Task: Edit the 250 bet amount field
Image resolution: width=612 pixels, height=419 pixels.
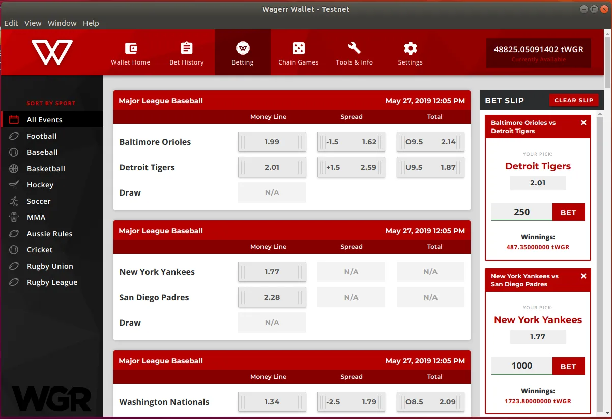Action: [522, 212]
